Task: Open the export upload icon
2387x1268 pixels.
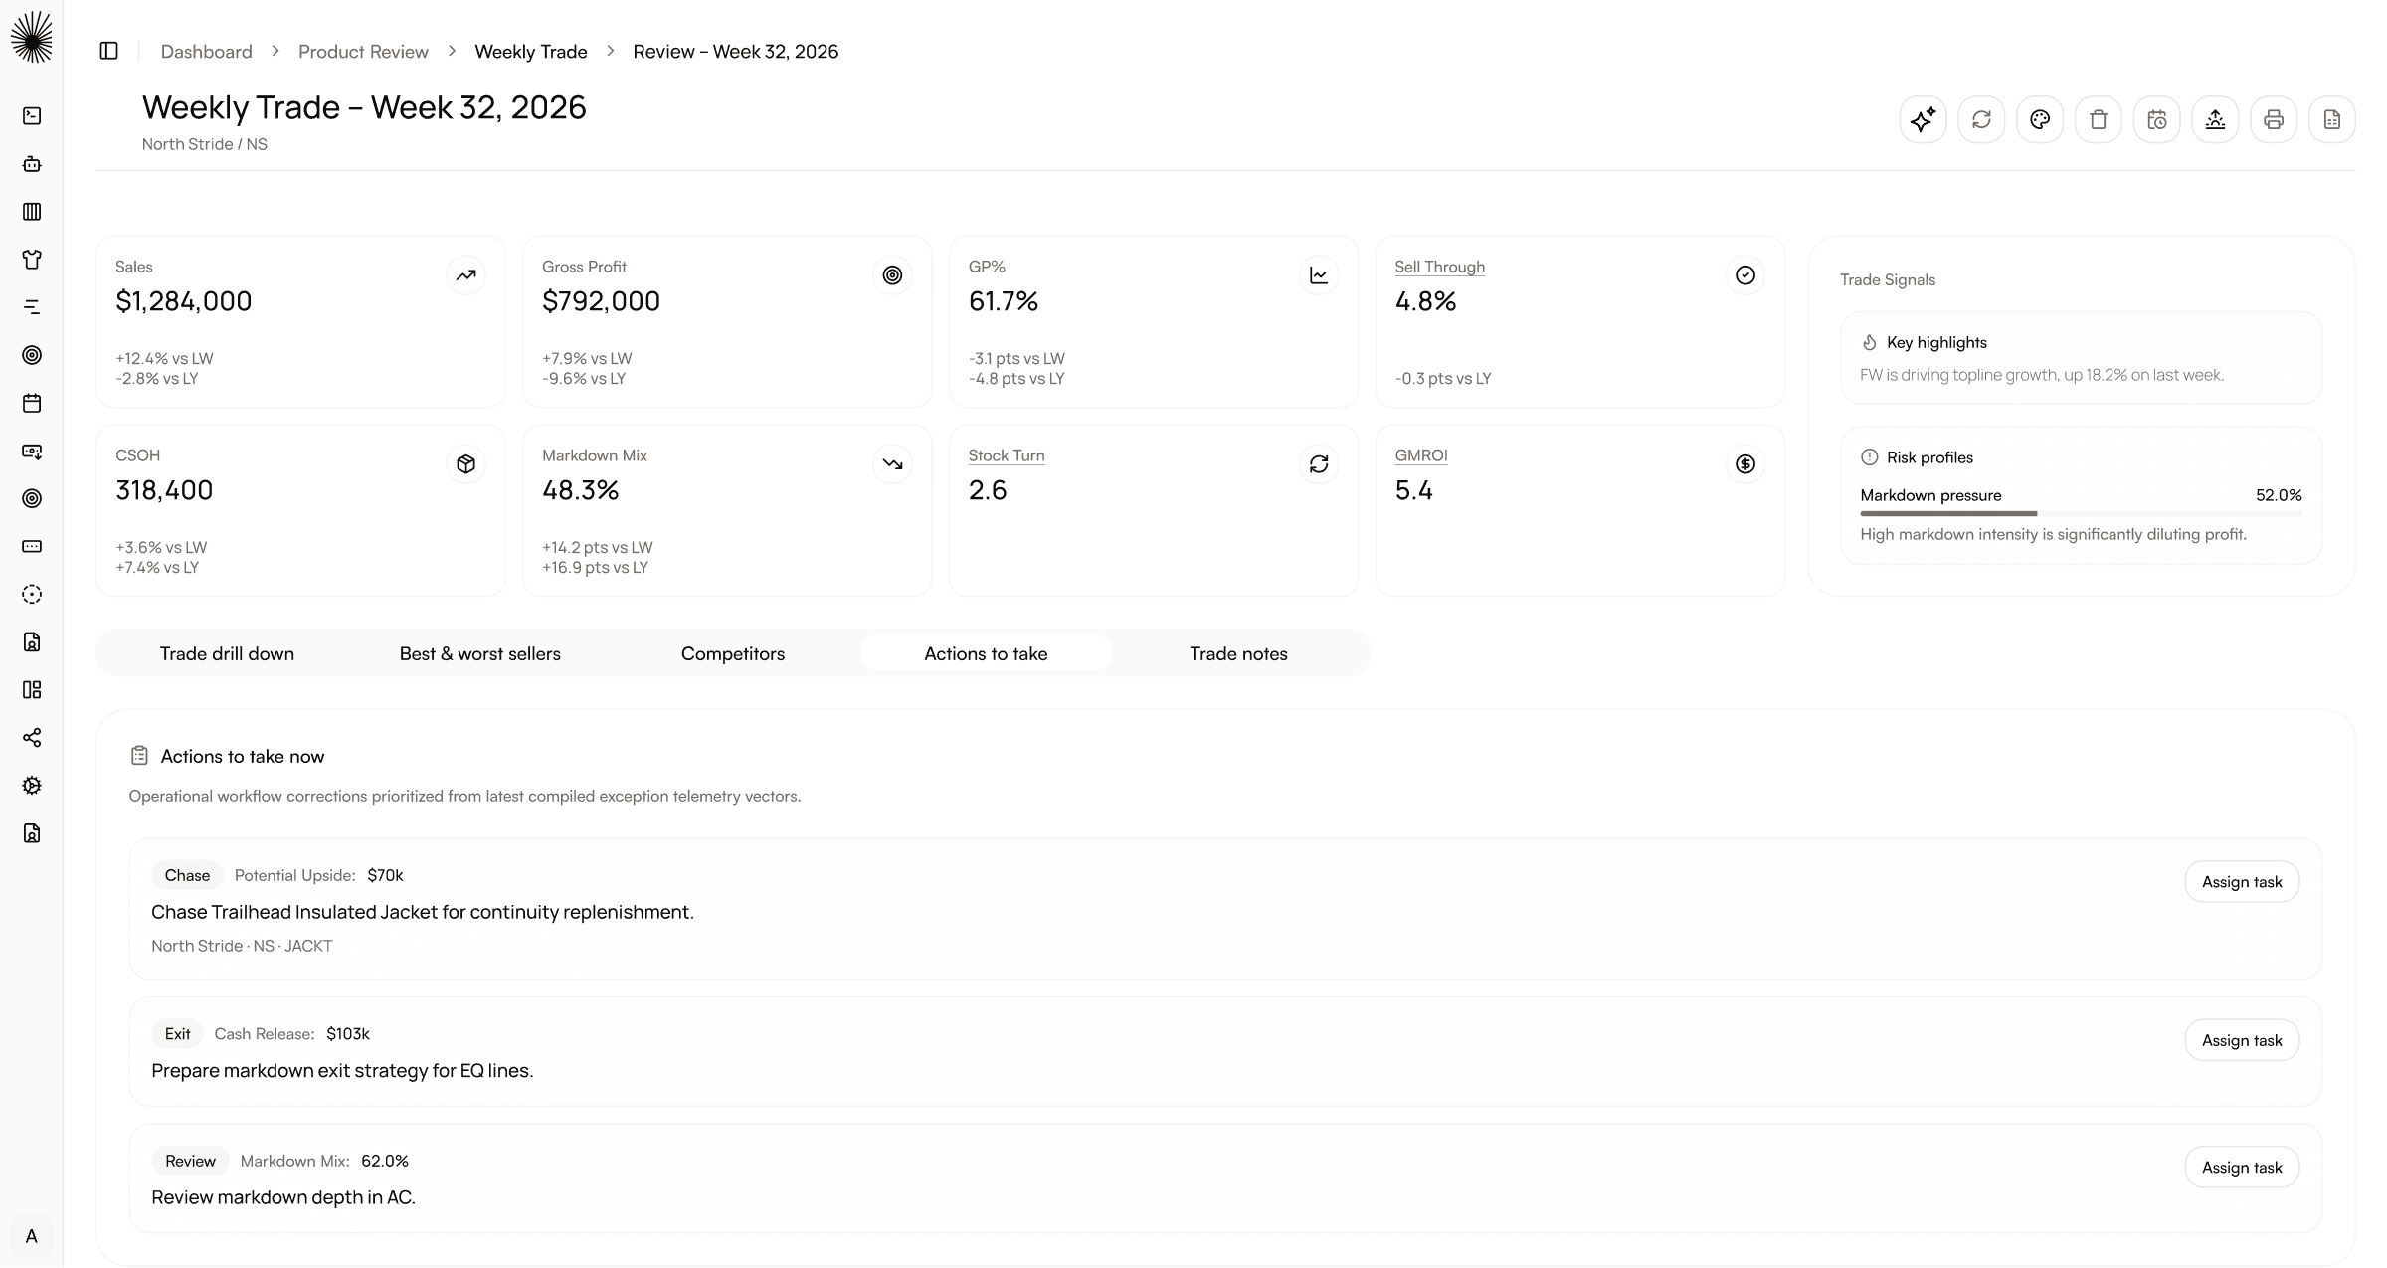Action: 2215,120
